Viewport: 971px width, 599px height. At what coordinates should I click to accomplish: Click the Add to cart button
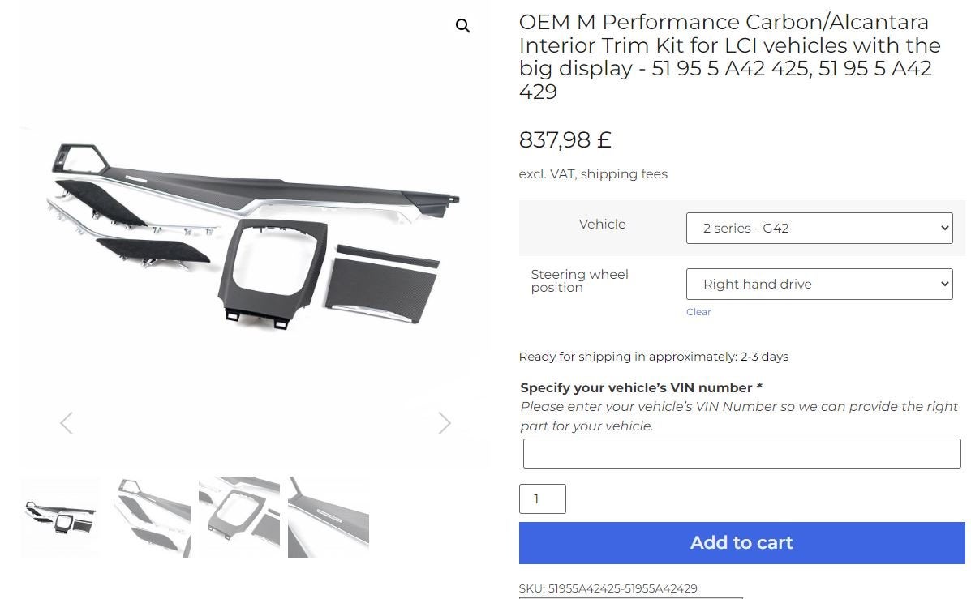point(742,543)
